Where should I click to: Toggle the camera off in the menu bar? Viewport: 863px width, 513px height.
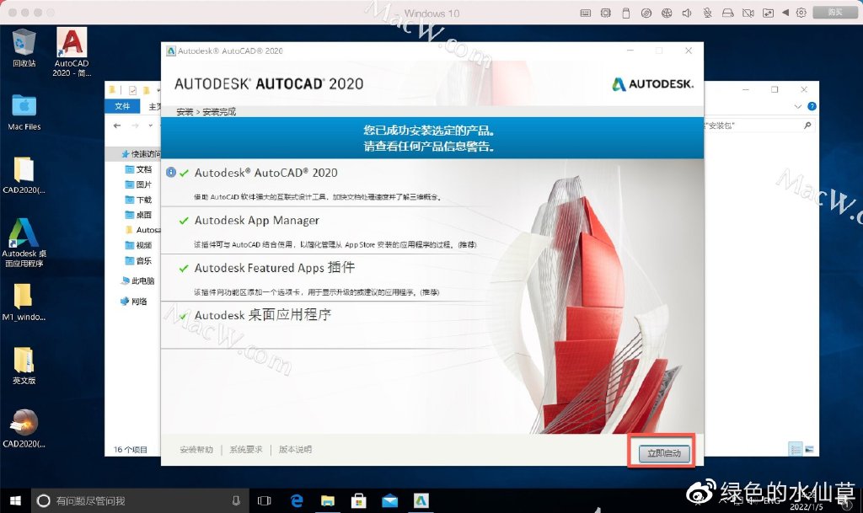[748, 12]
